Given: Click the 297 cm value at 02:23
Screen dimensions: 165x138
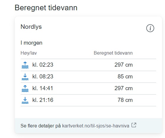Looking at the screenshot, I should coord(124,65).
